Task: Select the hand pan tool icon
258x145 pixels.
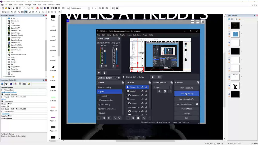Action: (x=11, y=12)
